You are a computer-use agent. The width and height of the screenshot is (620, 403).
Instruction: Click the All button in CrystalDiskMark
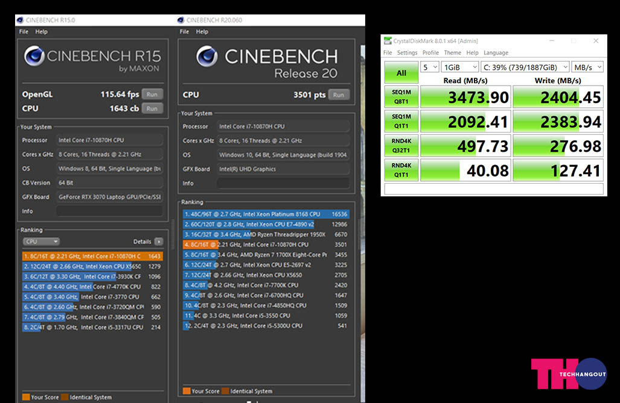401,73
